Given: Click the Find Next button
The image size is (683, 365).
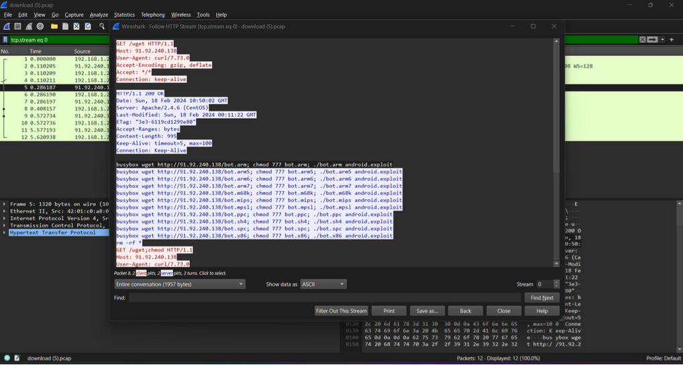Looking at the screenshot, I should click(542, 298).
